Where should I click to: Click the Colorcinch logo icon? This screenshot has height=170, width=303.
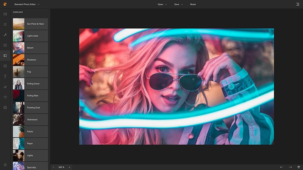coord(5,4)
